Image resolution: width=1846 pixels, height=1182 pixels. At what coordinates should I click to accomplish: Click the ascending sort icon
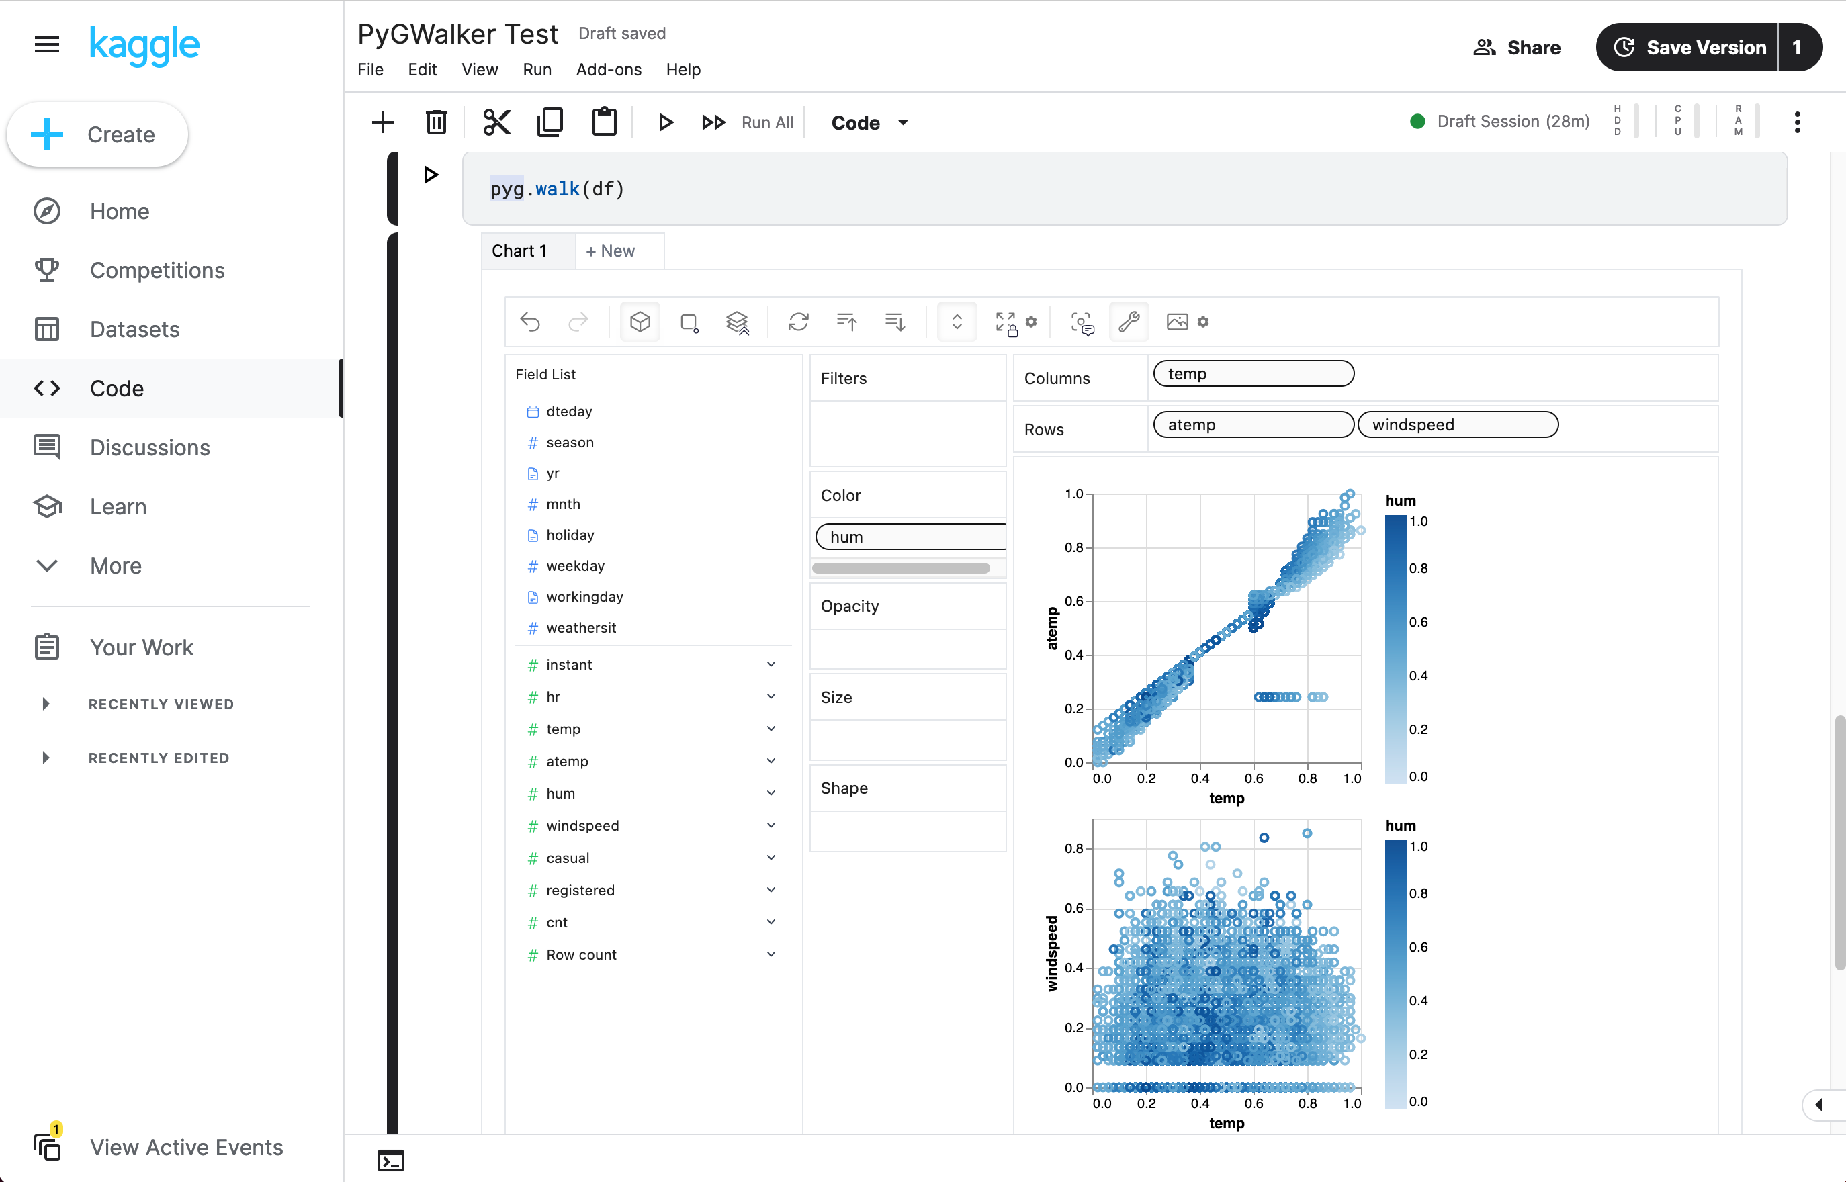coord(846,322)
